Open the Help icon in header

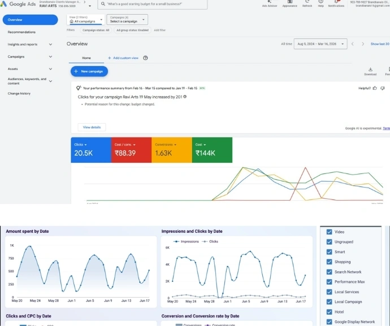pyautogui.click(x=320, y=3)
